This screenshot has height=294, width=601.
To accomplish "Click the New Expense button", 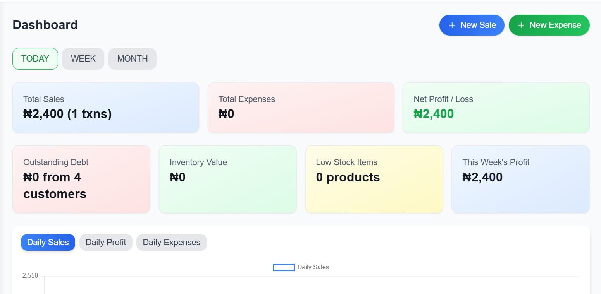I will tap(549, 25).
